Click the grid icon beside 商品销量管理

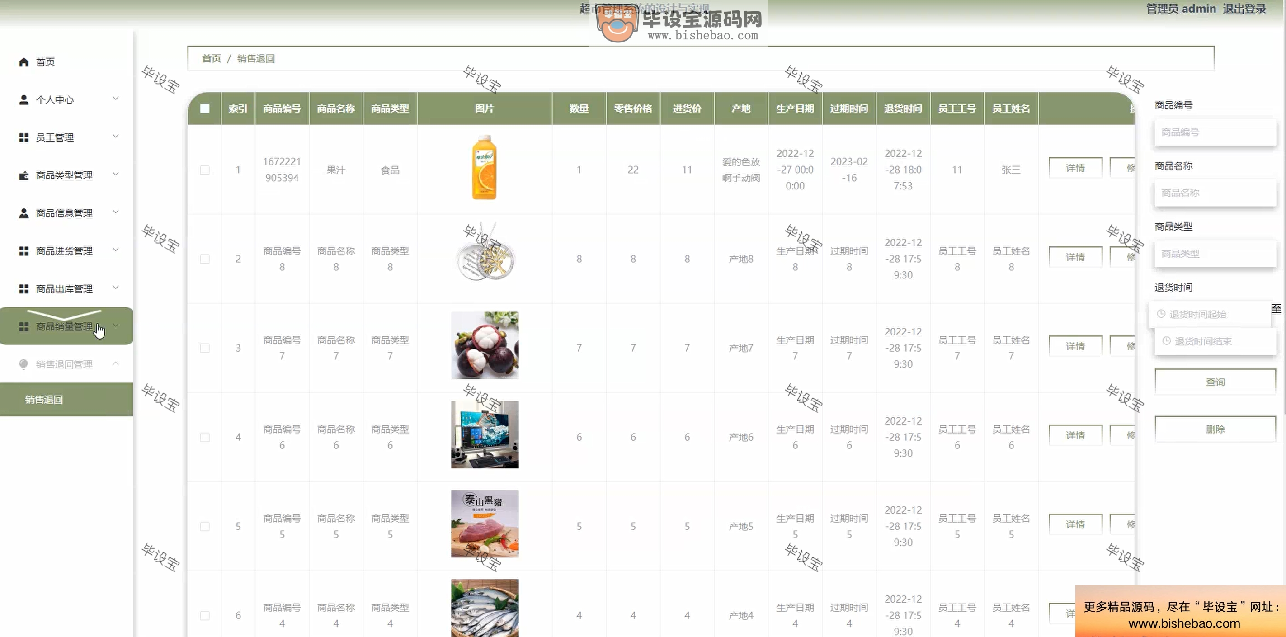(24, 327)
